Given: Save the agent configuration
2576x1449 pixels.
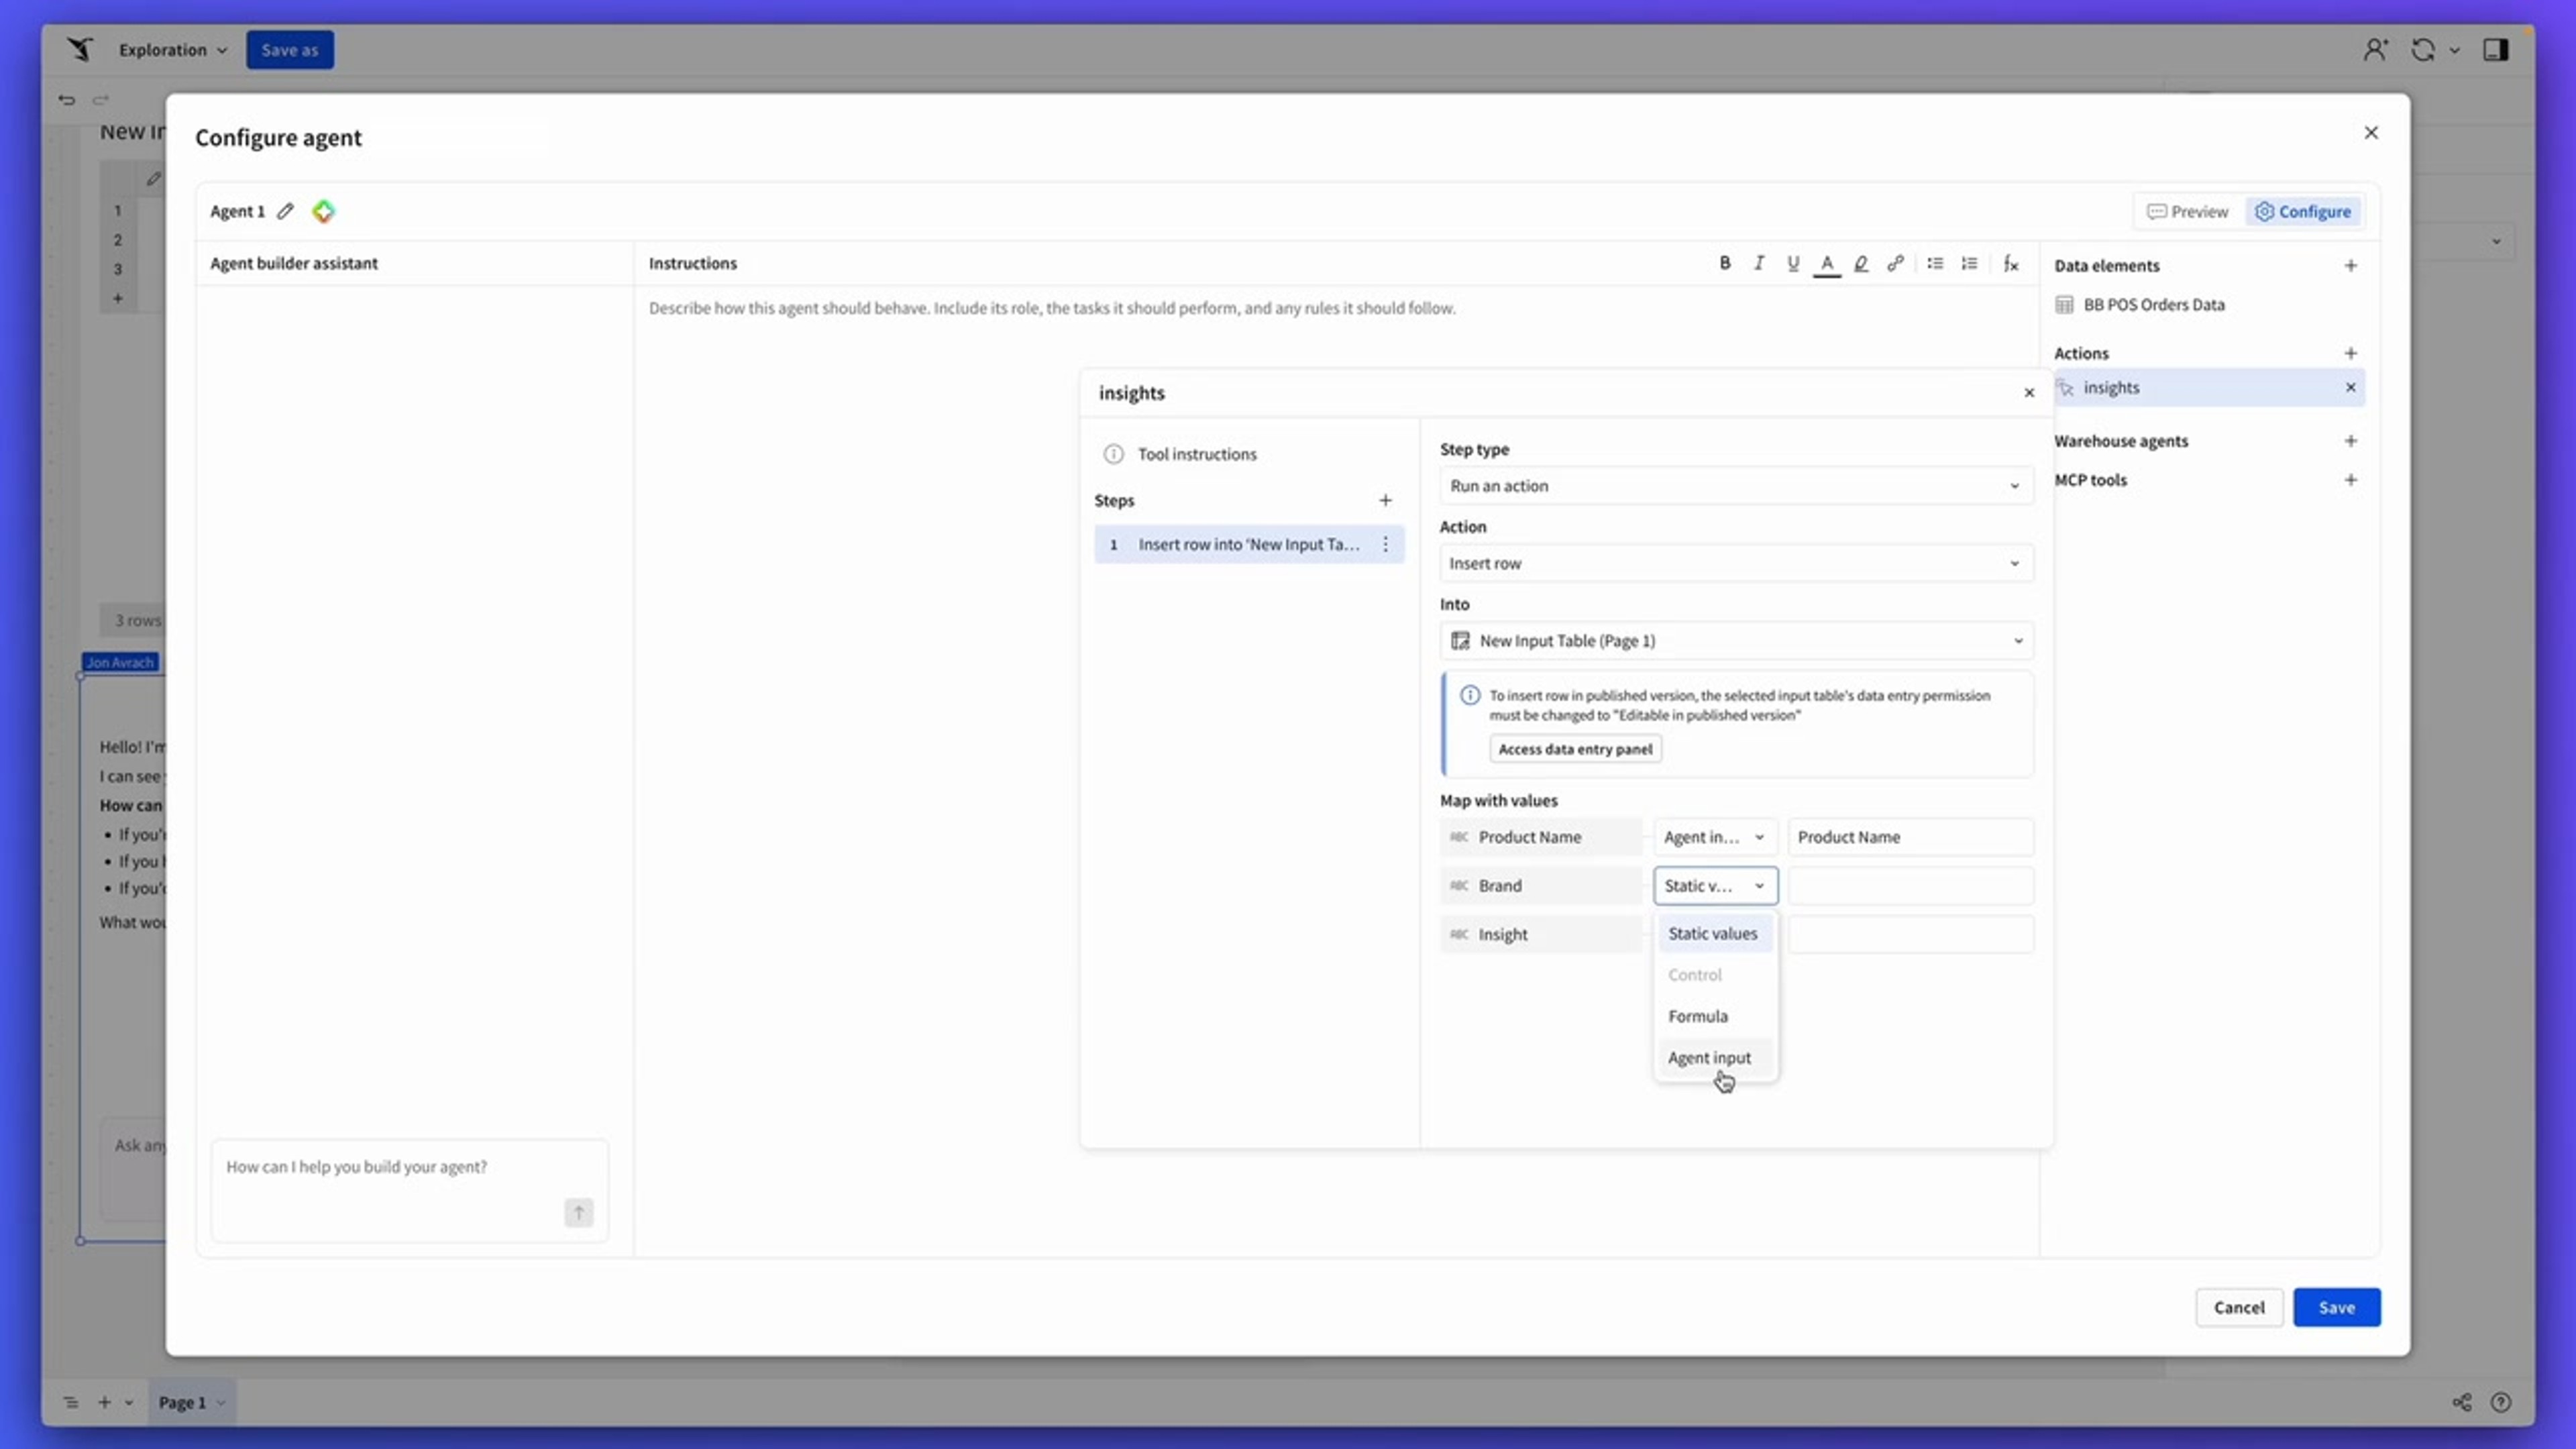Looking at the screenshot, I should tap(2337, 1307).
